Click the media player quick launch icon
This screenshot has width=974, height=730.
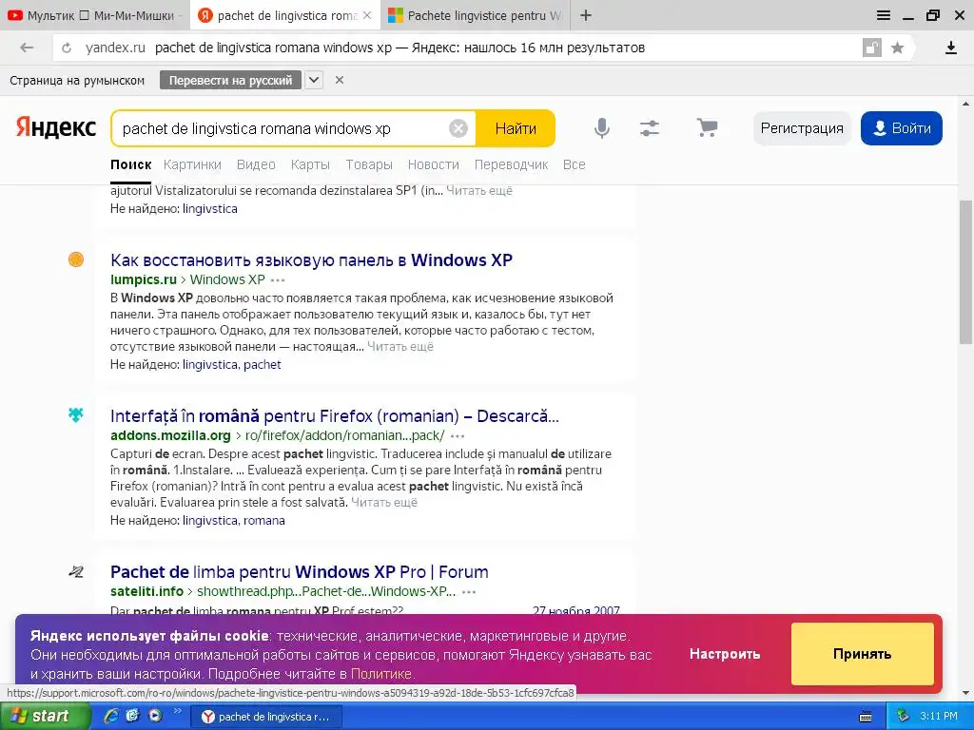[155, 716]
